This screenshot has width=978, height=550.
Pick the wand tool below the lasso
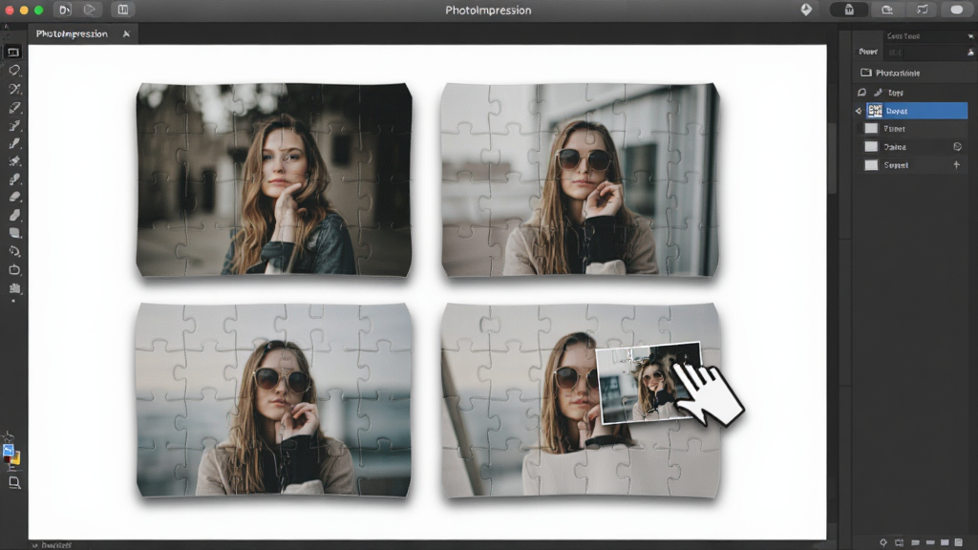tap(14, 89)
